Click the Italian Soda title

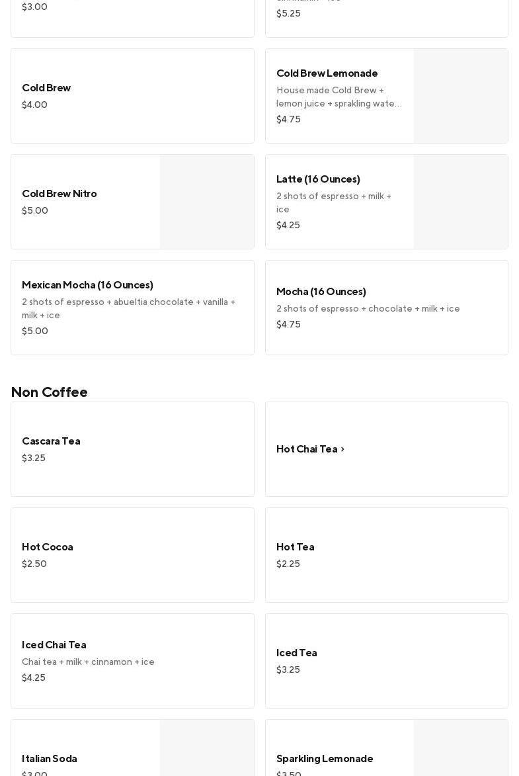coord(50,759)
